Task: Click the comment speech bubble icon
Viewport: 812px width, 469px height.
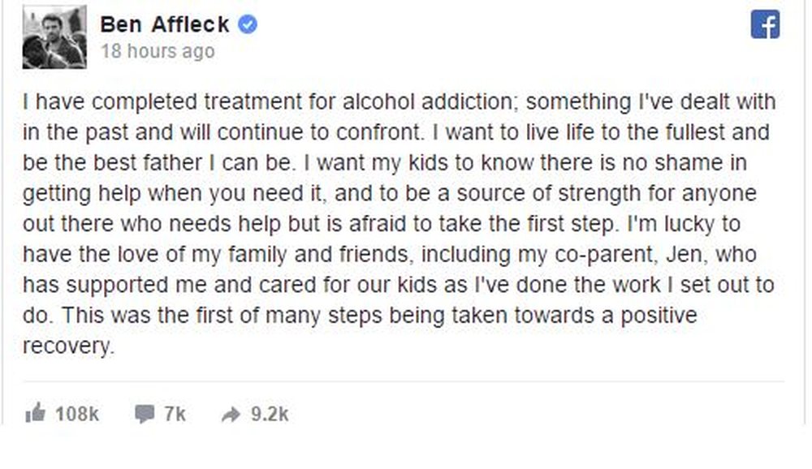Action: click(x=145, y=414)
